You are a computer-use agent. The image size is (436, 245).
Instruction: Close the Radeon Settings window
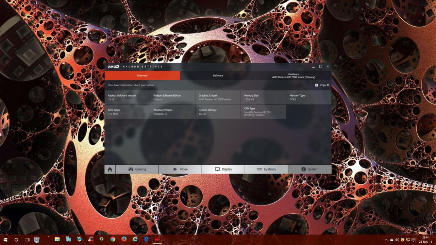328,67
